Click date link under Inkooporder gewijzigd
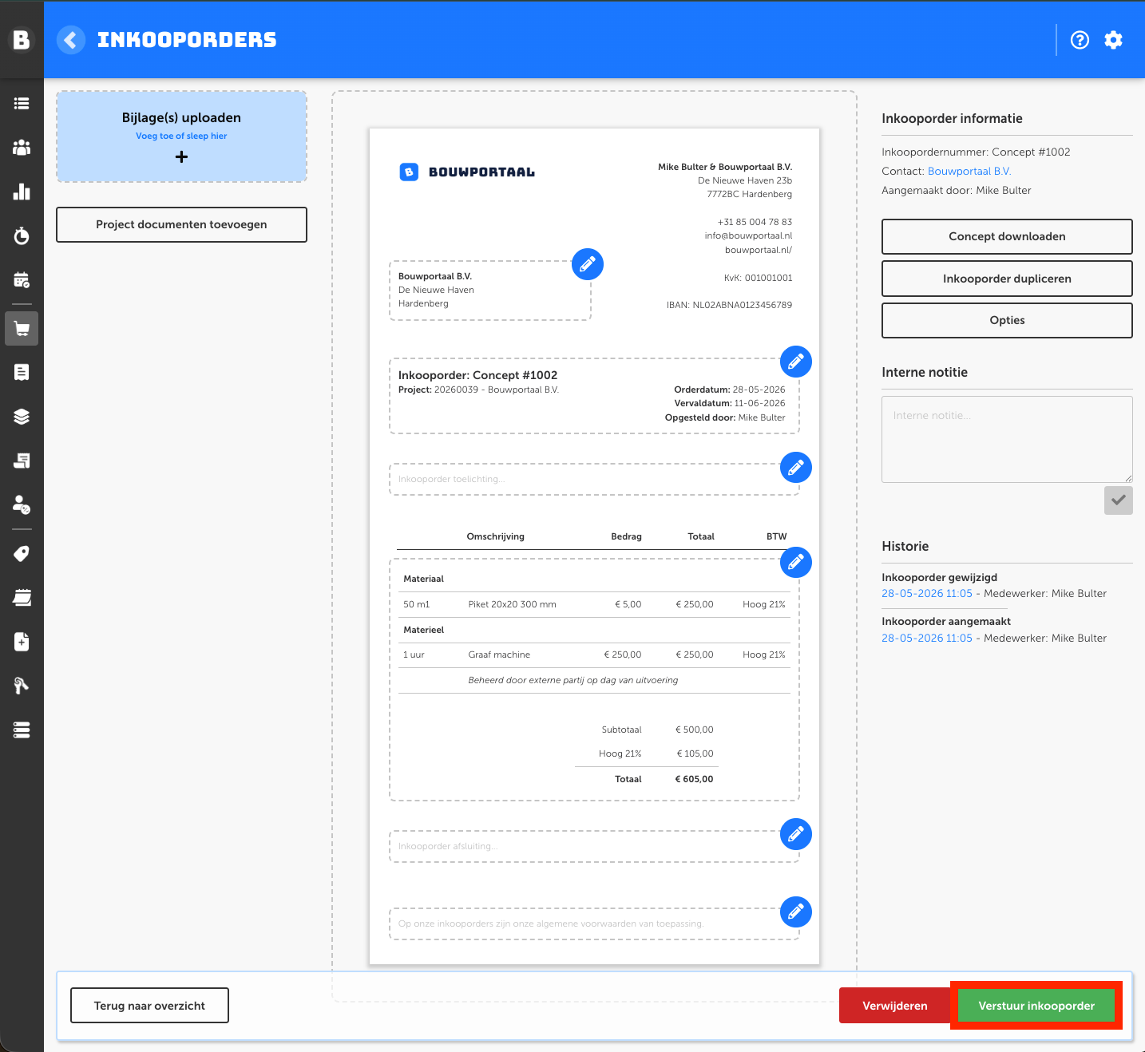This screenshot has width=1145, height=1052. pyautogui.click(x=927, y=594)
